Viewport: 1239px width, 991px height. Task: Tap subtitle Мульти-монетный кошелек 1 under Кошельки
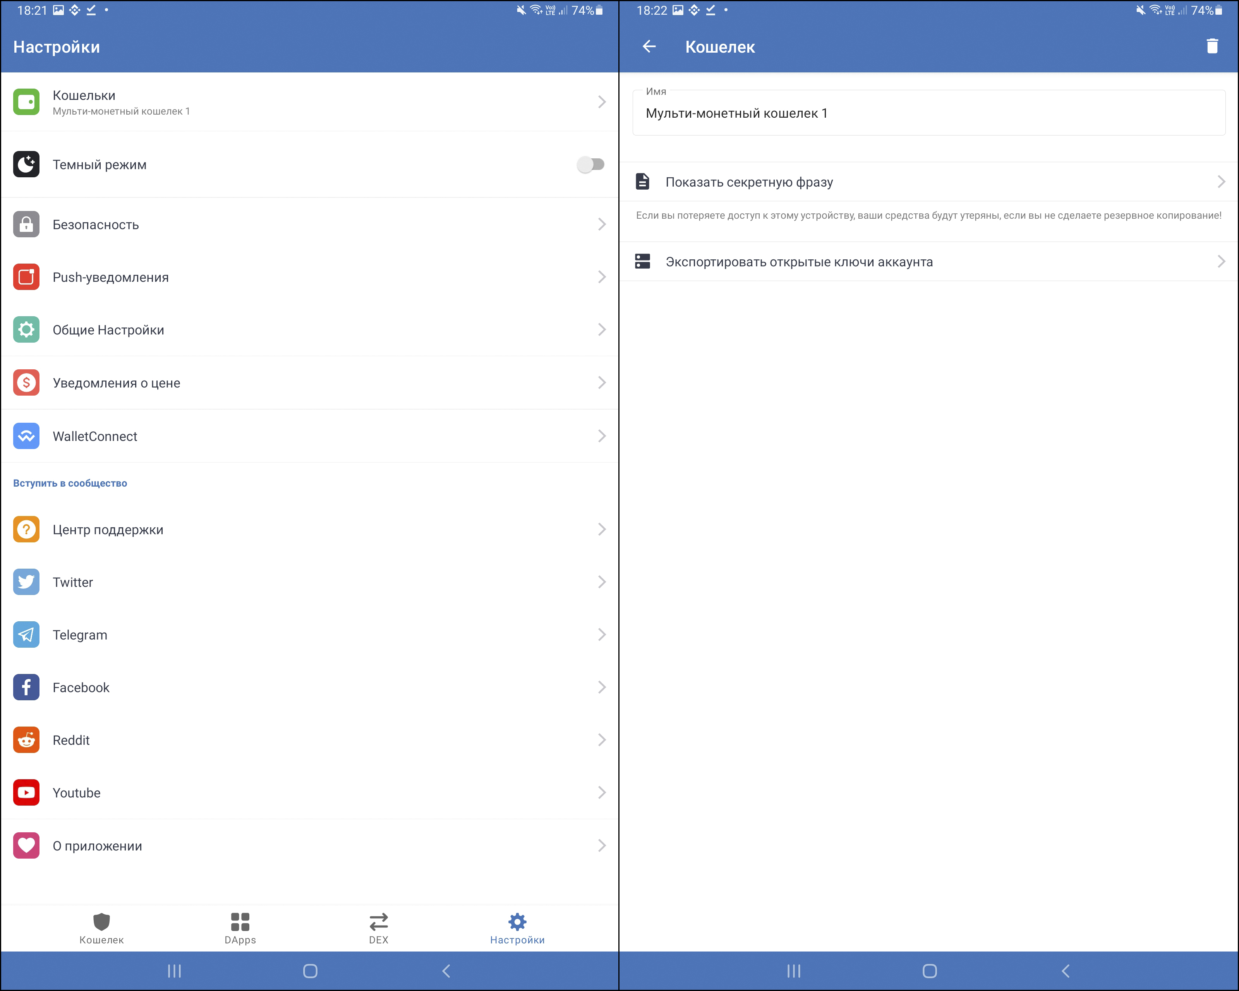[121, 111]
